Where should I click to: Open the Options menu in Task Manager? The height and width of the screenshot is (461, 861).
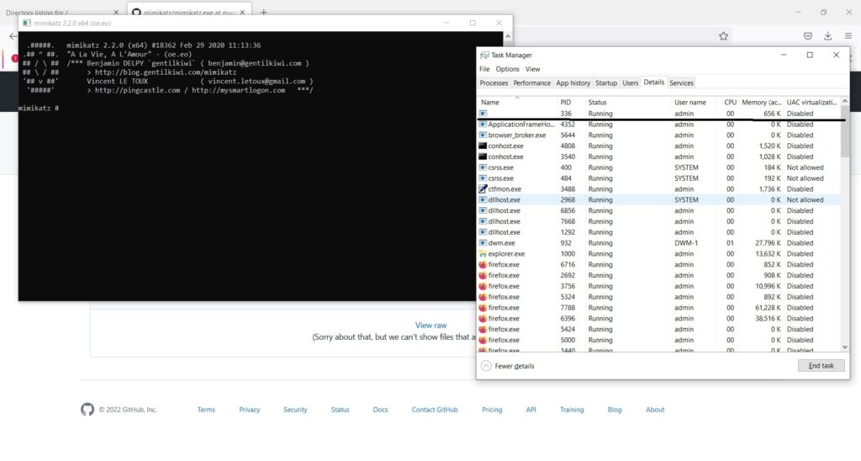507,69
